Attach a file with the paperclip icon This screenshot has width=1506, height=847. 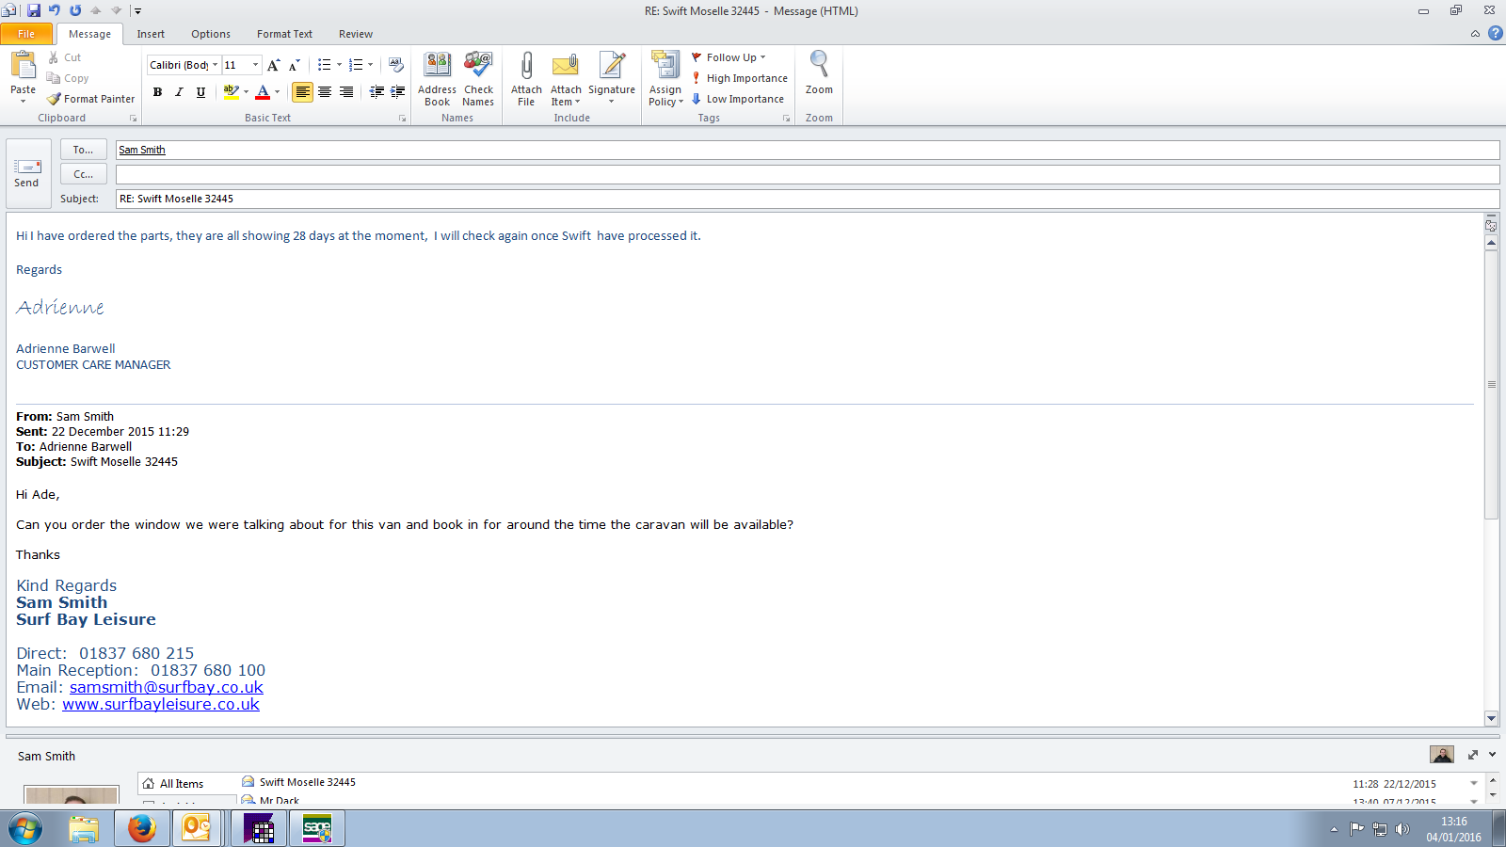[x=526, y=79]
